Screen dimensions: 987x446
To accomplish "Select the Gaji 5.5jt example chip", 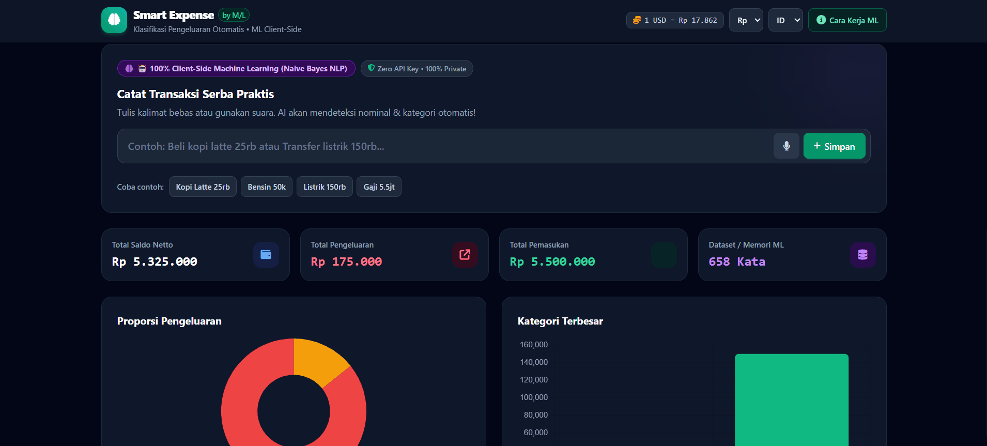I will (x=379, y=187).
